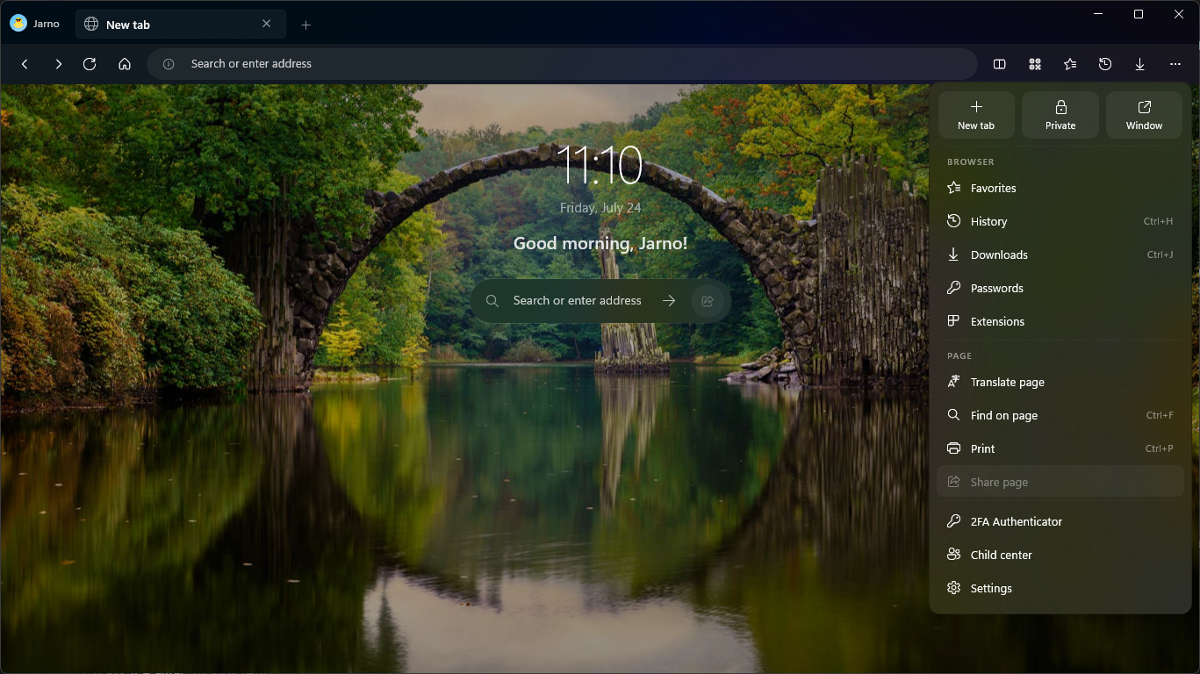Reload the page with the refresh icon
The image size is (1200, 674).
(x=90, y=64)
